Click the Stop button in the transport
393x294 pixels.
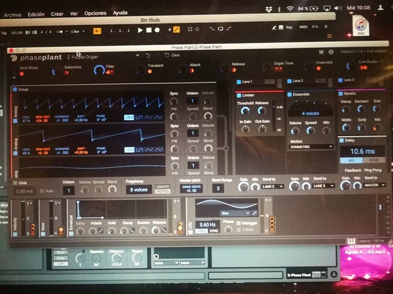tap(149, 30)
